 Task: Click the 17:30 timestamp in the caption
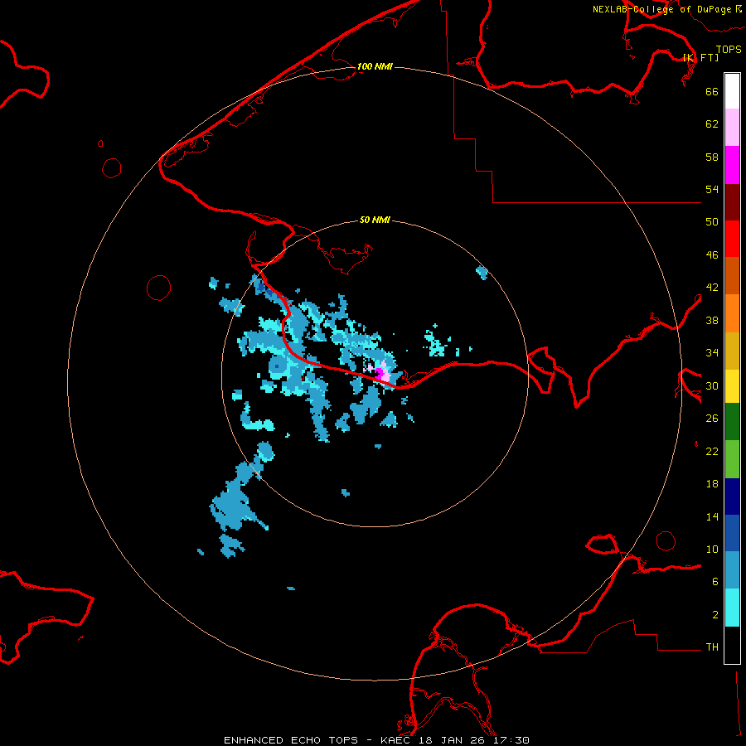tap(511, 740)
